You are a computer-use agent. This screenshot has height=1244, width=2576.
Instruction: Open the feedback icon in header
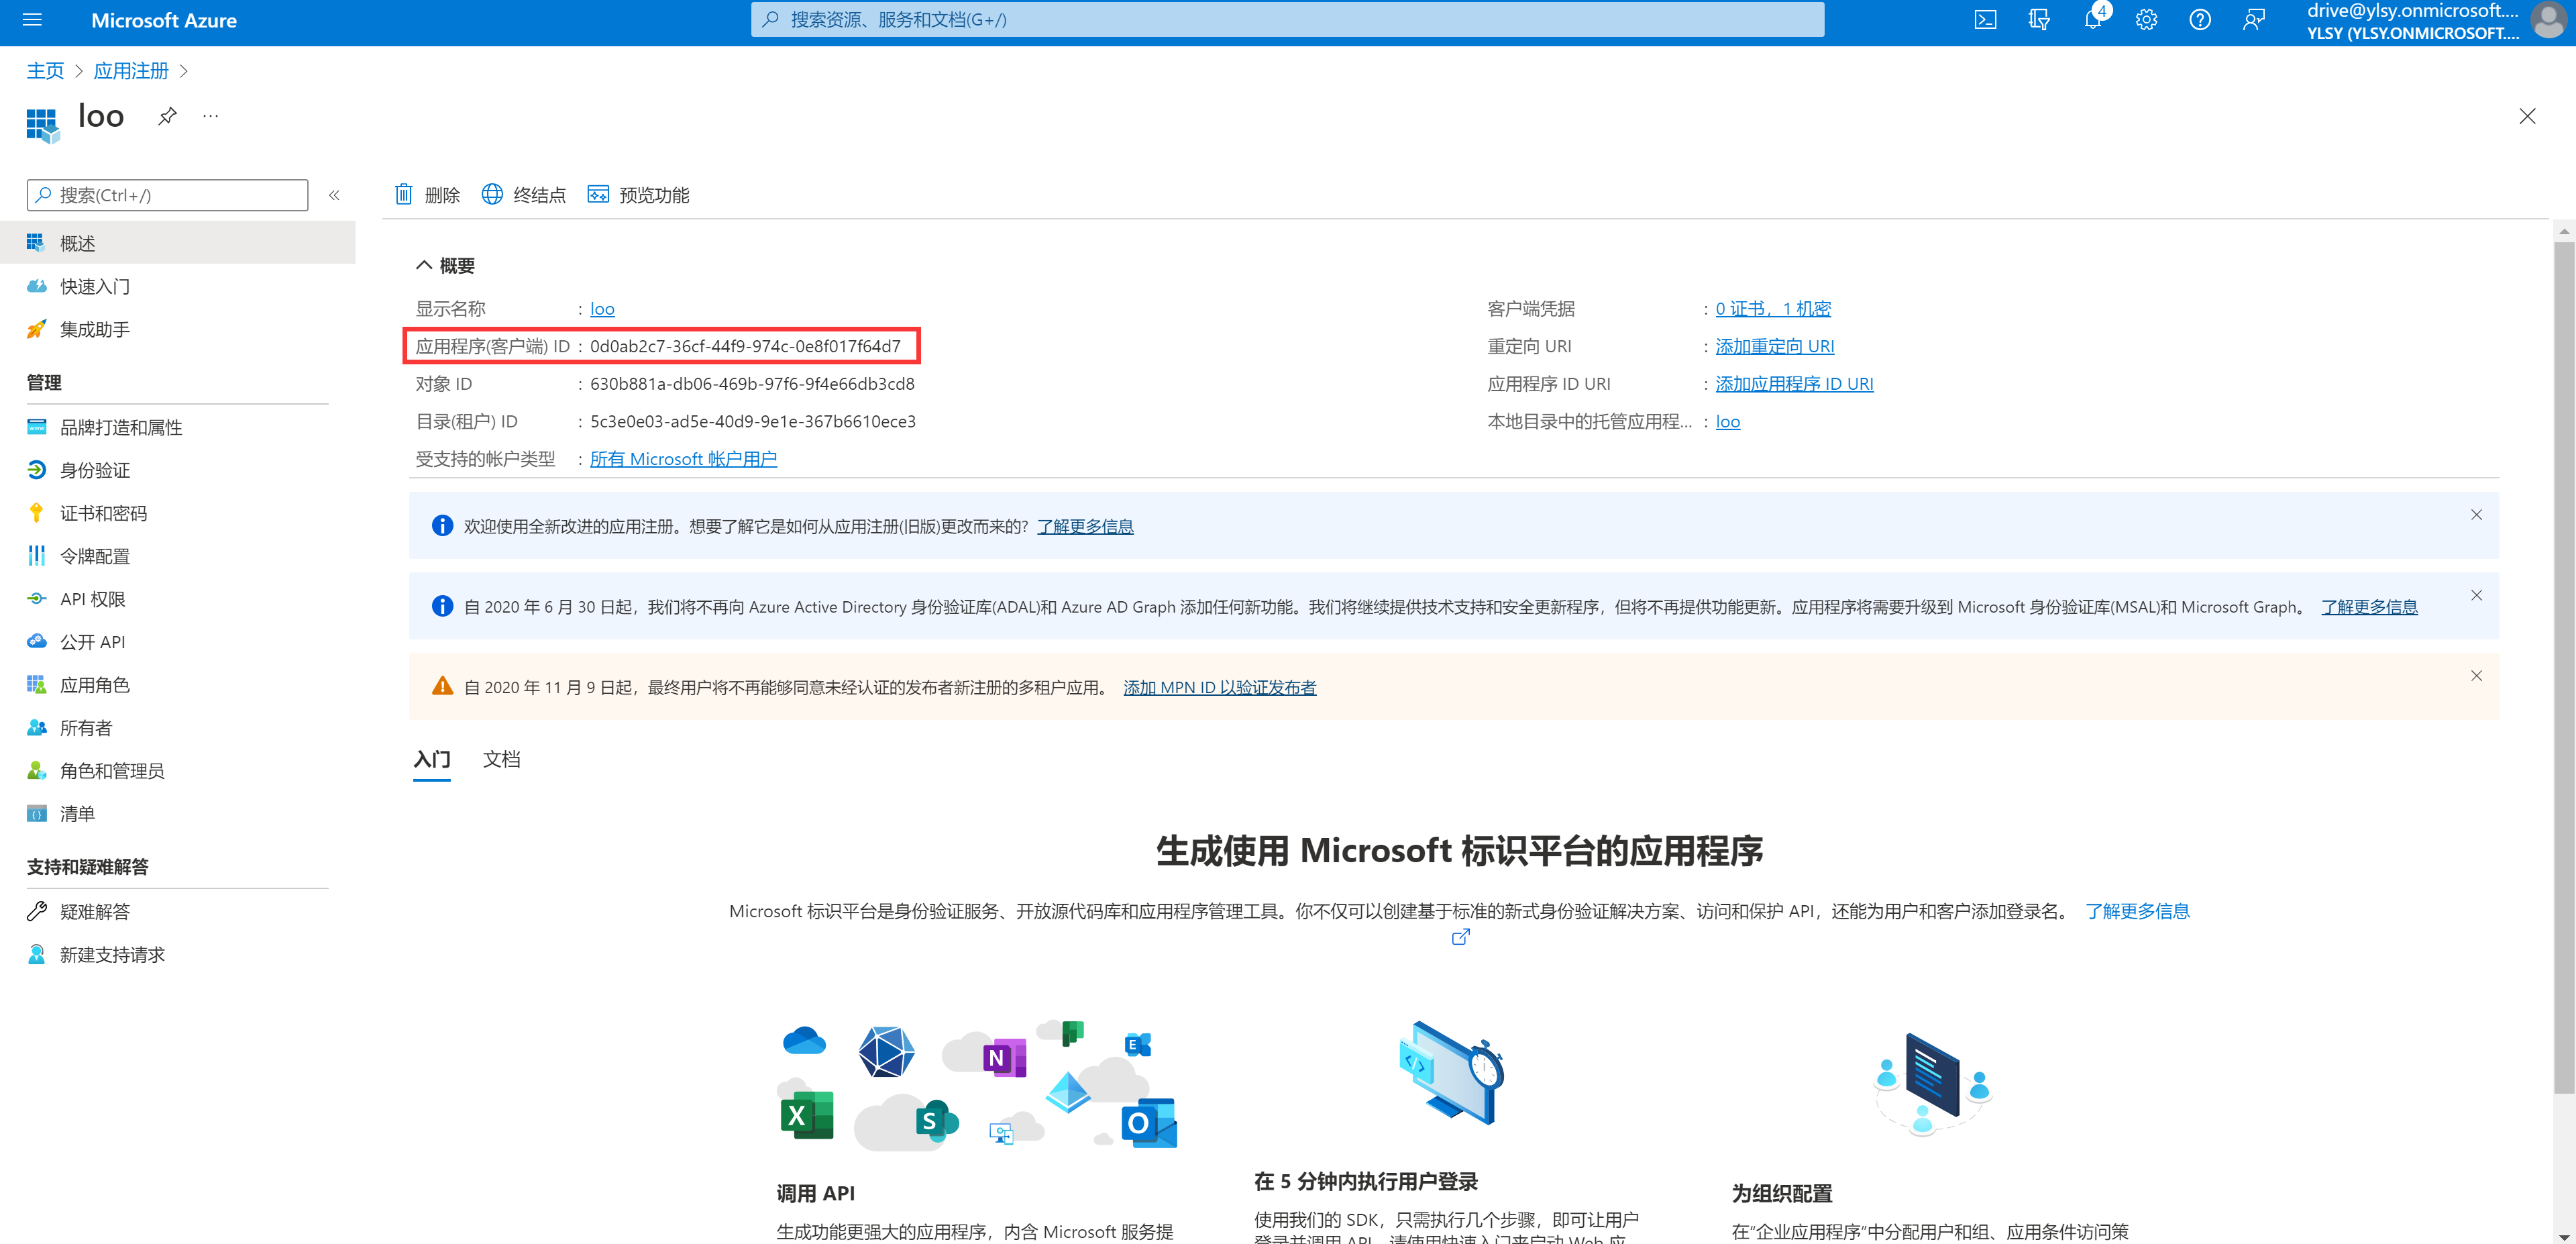pos(2253,20)
